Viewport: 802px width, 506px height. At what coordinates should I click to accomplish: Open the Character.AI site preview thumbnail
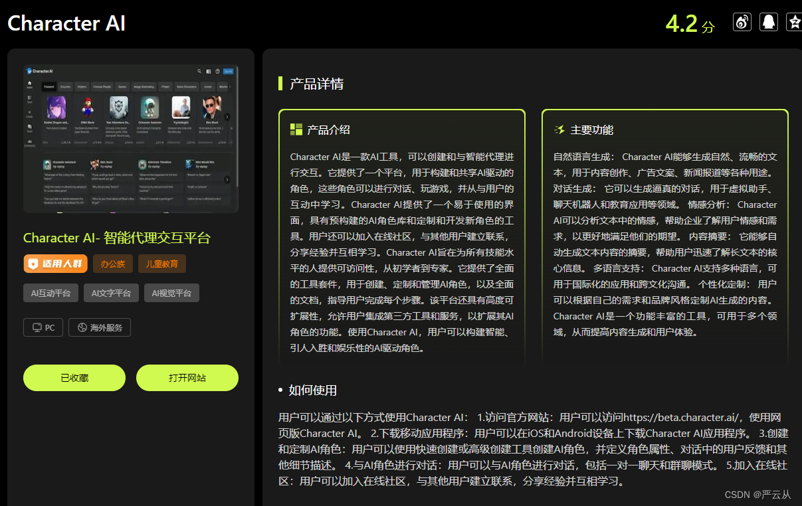coord(131,138)
